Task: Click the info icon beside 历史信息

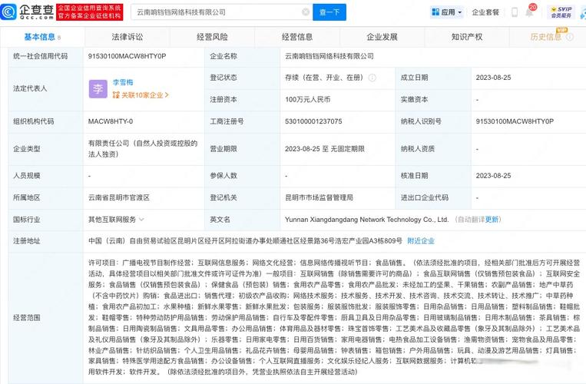Action: point(570,37)
